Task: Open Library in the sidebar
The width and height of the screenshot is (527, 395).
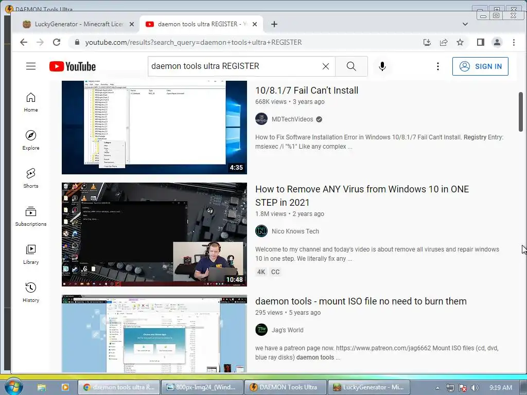Action: (30, 254)
